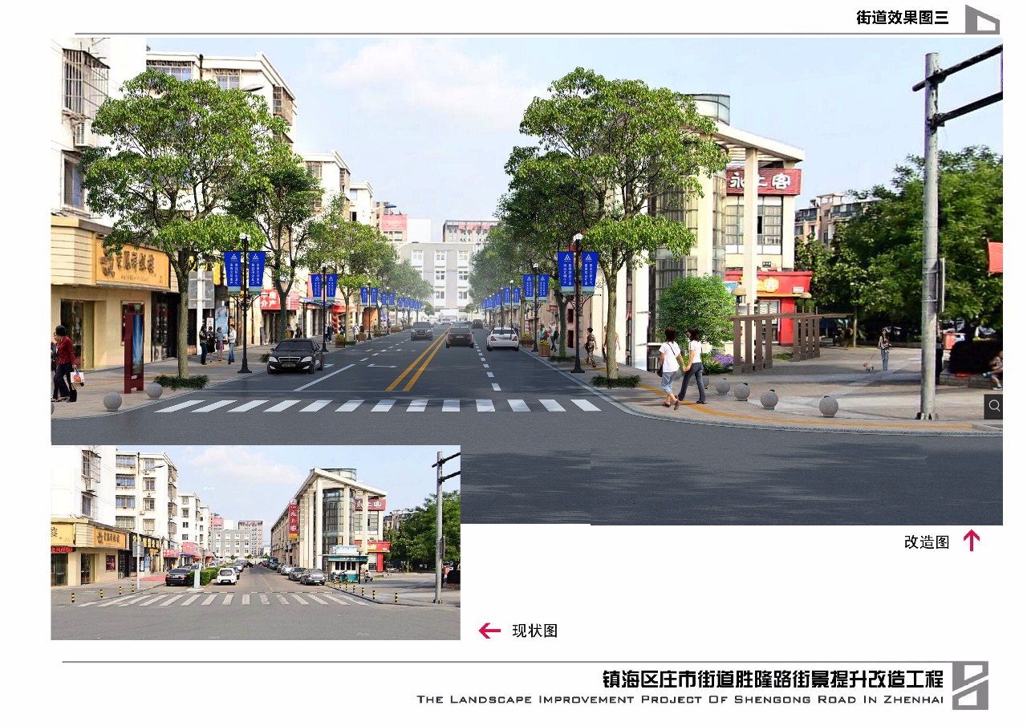Click the "改造图" caption label
1027x726 pixels.
pyautogui.click(x=927, y=542)
